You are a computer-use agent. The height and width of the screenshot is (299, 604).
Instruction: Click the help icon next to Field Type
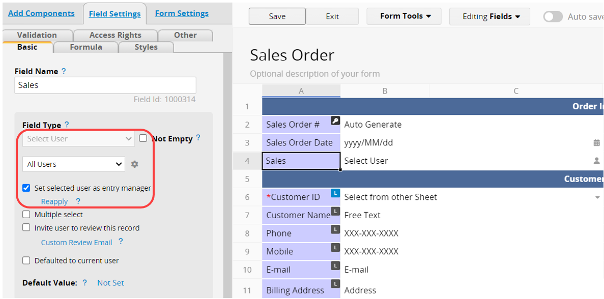(67, 125)
